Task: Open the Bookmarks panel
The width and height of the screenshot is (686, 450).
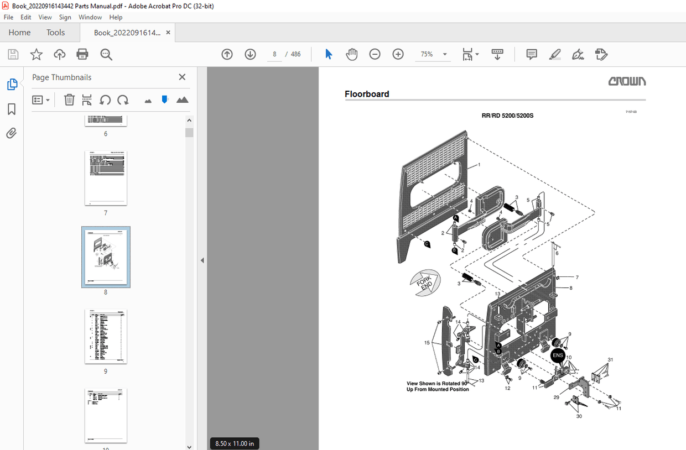Action: click(x=12, y=109)
